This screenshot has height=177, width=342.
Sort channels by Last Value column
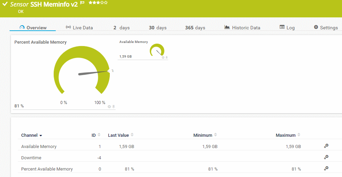tap(132, 135)
